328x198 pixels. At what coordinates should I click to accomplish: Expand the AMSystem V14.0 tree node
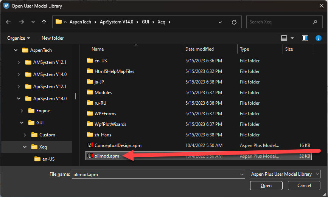19,74
